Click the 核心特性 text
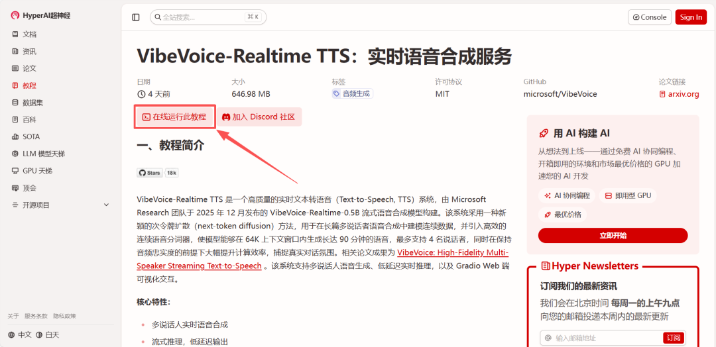The height and width of the screenshot is (347, 716). 153,303
